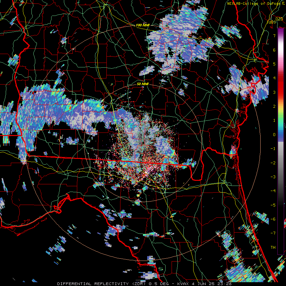The image size is (286, 286).
Task: Click the -2 scale value
Action: tap(273, 163)
